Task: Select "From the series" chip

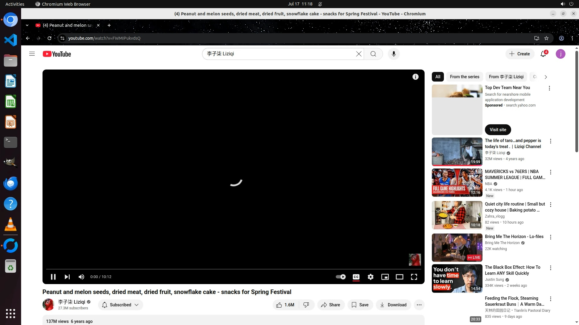Action: (x=464, y=77)
